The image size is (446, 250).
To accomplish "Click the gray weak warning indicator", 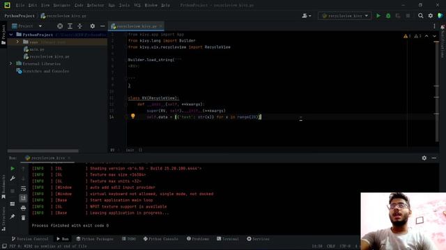I will pyautogui.click(x=417, y=36).
